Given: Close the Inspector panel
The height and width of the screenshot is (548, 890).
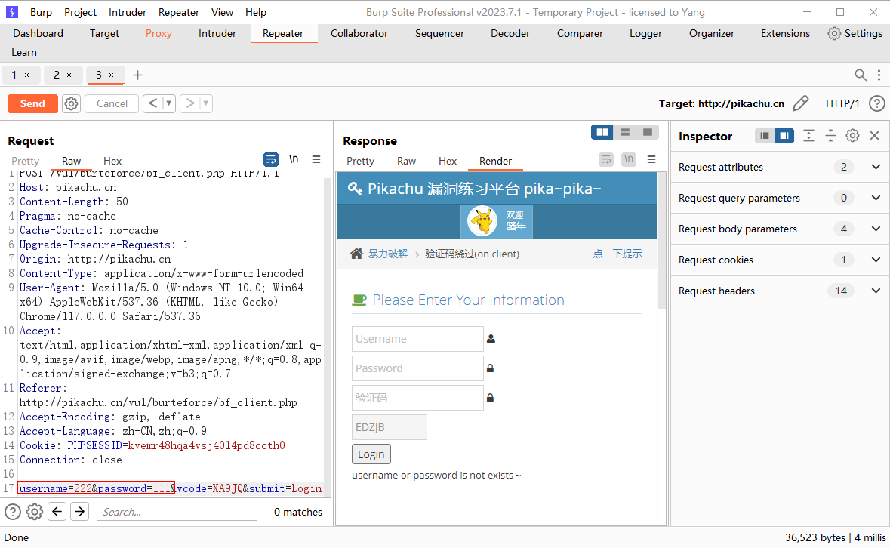Looking at the screenshot, I should [874, 136].
